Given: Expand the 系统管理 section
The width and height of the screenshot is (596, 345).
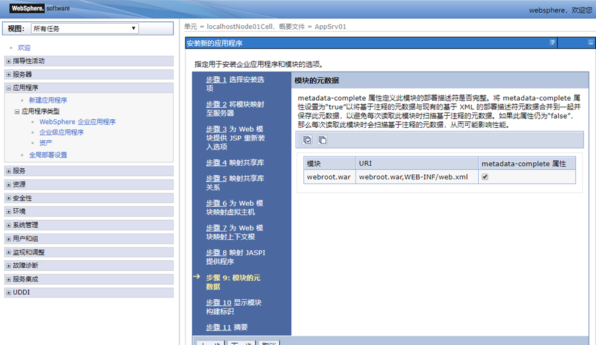Looking at the screenshot, I should [x=9, y=225].
